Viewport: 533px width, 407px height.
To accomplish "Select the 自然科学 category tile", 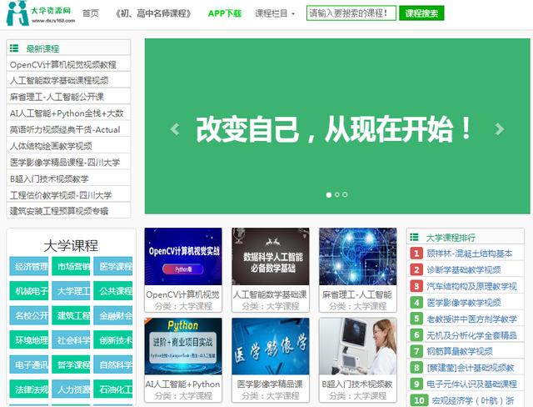I will pyautogui.click(x=113, y=364).
